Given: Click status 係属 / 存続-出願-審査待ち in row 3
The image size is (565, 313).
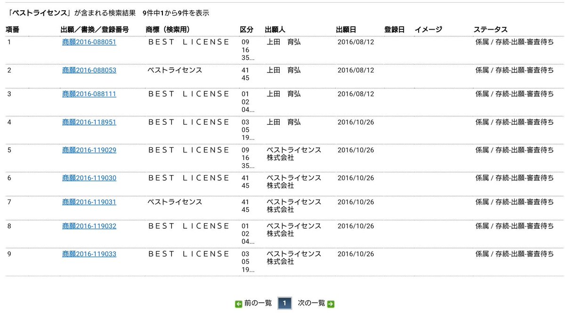Looking at the screenshot, I should point(515,94).
